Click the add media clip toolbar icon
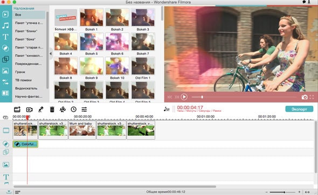318x195 pixels. click(x=17, y=110)
